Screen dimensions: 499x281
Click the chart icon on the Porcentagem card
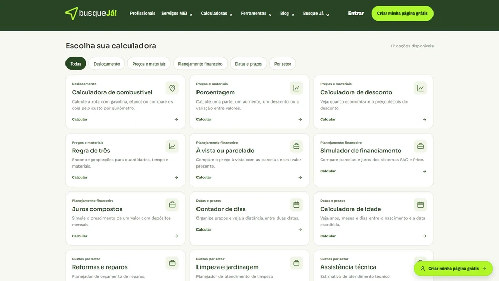click(x=296, y=88)
